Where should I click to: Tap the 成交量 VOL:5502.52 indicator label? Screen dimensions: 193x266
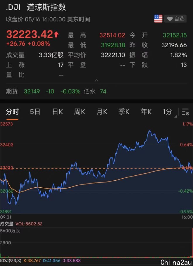coord(21,224)
